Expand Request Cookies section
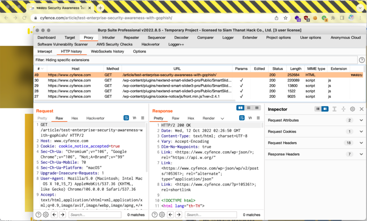The width and height of the screenshot is (367, 221). coord(316,131)
